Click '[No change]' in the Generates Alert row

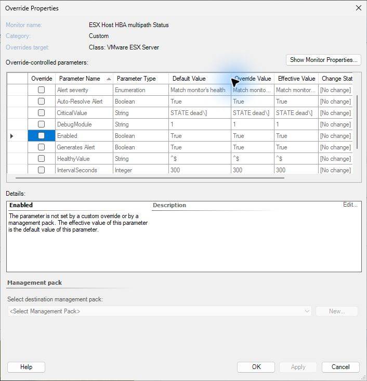pyautogui.click(x=335, y=147)
